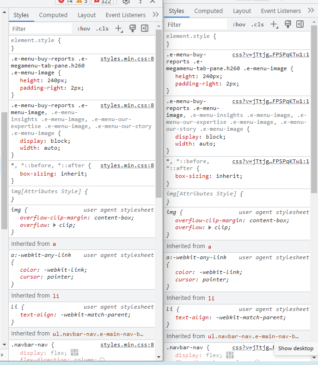Click the computed sidebar icon in right panel

click(300, 24)
